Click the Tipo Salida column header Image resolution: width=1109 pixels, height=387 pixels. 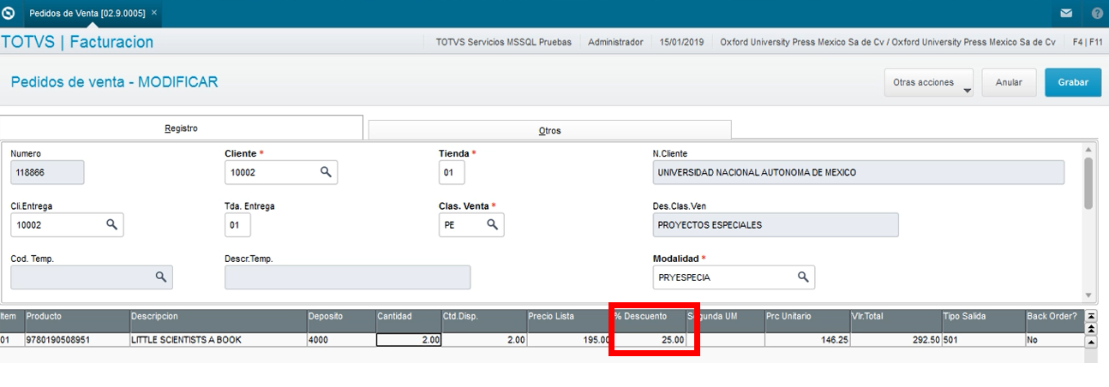tap(983, 321)
